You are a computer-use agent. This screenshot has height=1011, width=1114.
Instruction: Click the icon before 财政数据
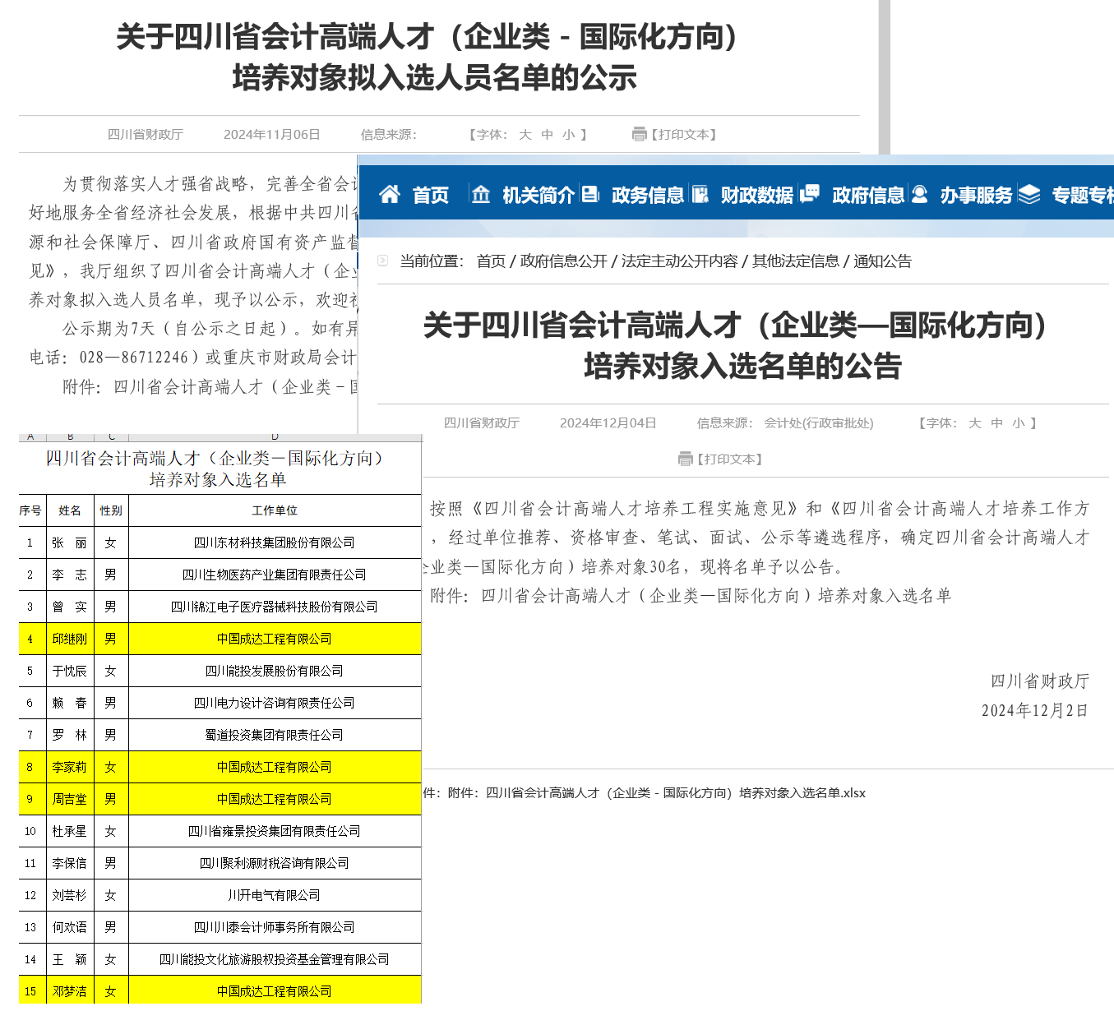click(x=700, y=194)
